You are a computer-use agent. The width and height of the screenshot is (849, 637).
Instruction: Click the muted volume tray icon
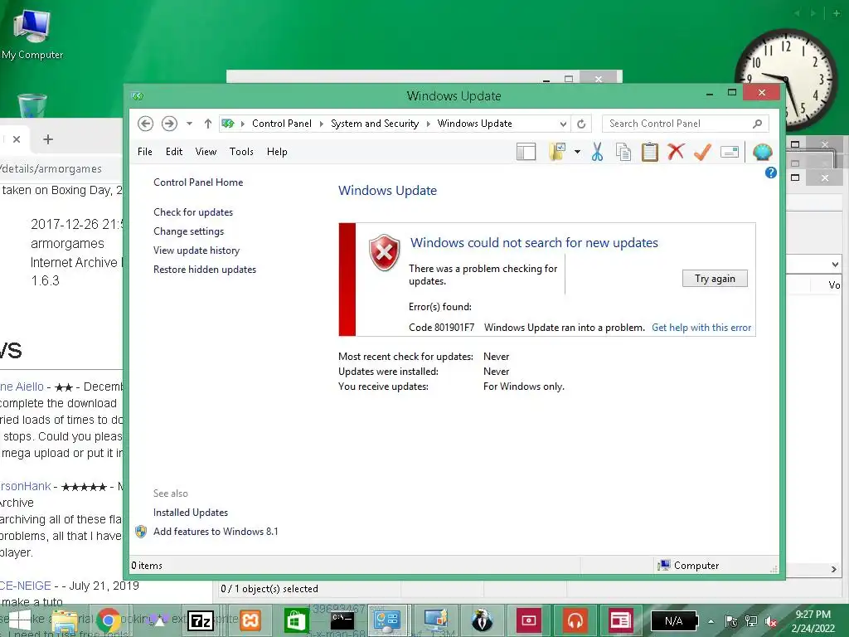770,621
